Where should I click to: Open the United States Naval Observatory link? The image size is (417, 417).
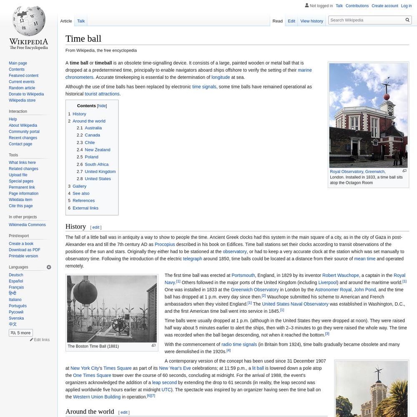(295, 304)
